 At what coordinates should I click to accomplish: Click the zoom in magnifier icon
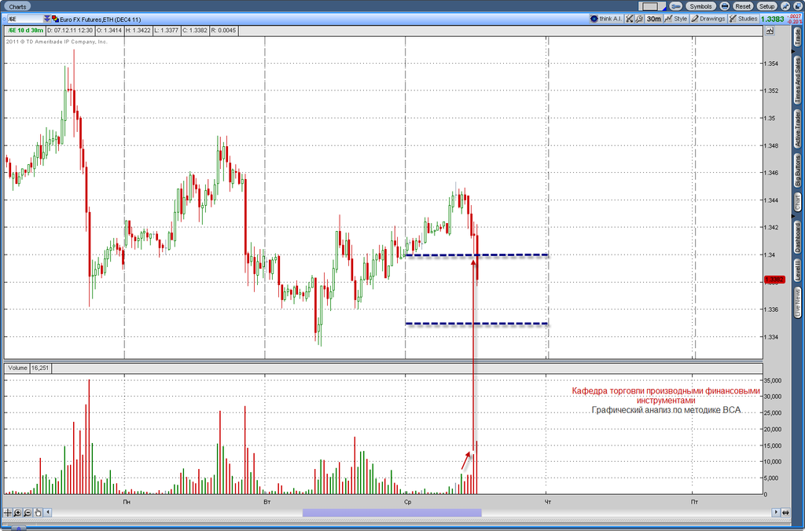pyautogui.click(x=17, y=512)
